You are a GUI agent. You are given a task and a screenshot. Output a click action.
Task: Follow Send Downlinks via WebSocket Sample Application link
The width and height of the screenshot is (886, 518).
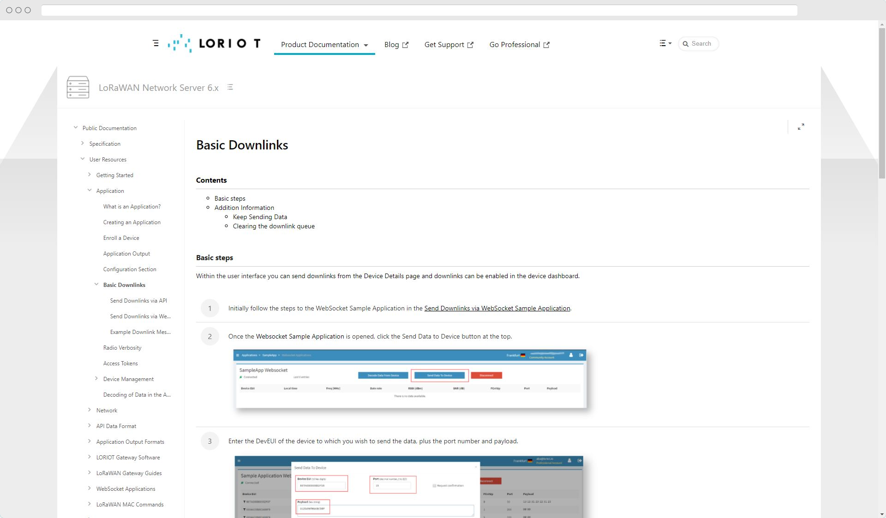coord(497,308)
